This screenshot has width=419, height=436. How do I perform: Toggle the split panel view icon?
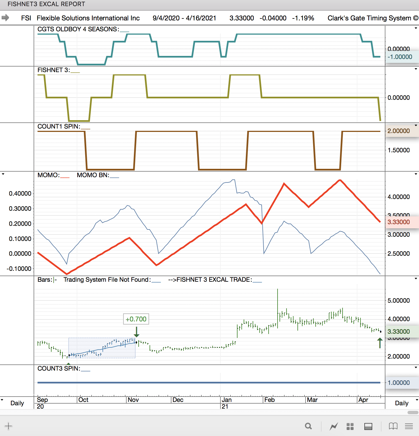pos(368,426)
